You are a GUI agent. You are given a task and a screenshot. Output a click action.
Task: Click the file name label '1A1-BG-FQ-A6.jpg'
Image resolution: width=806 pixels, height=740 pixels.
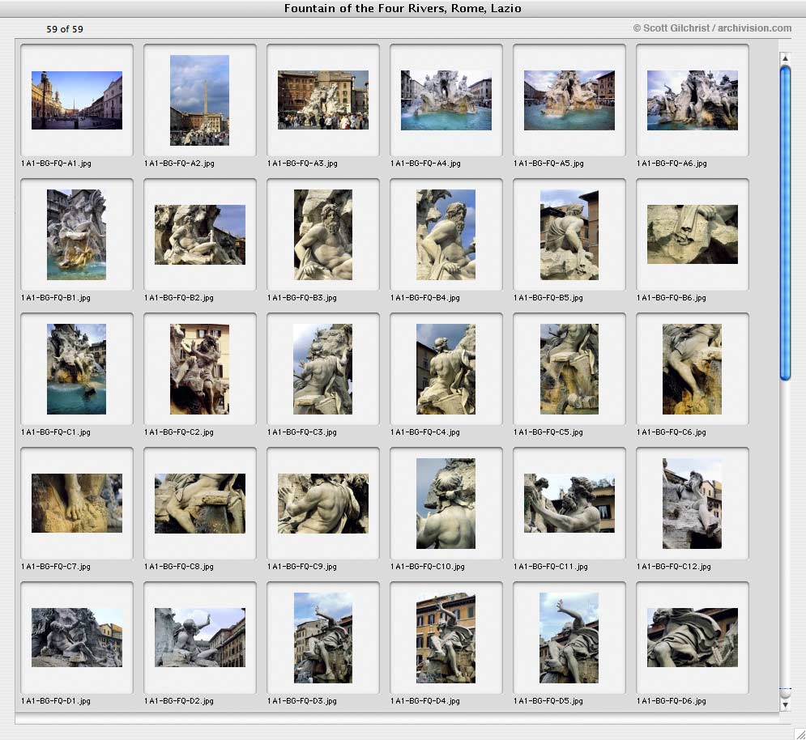[x=672, y=164]
